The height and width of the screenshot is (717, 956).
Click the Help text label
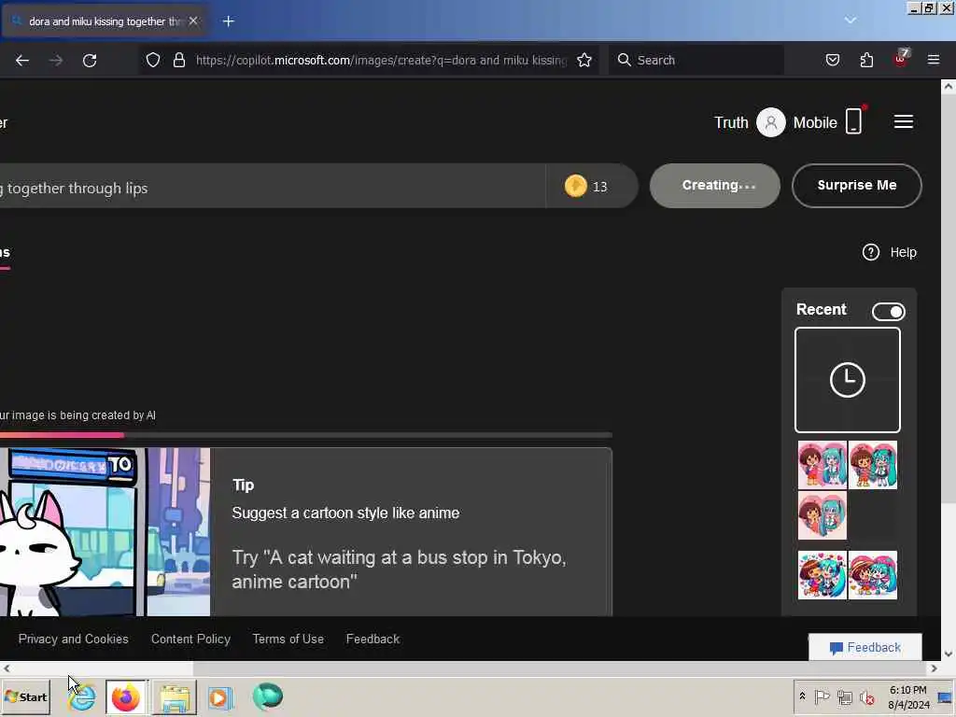pos(903,252)
